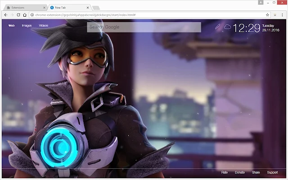The image size is (288, 180).
Task: Focus the Search Google input box
Action: tap(144, 27)
